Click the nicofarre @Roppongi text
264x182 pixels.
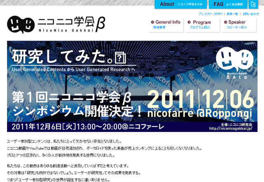200,114
